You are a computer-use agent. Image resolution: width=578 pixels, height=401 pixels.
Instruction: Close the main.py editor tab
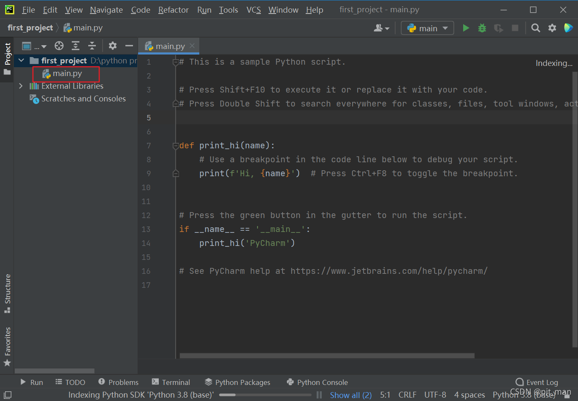pos(192,46)
